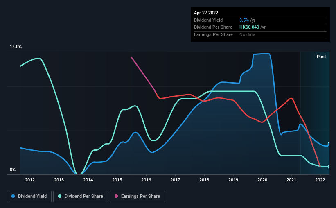Click the 2013 x-axis label

pyautogui.click(x=59, y=180)
